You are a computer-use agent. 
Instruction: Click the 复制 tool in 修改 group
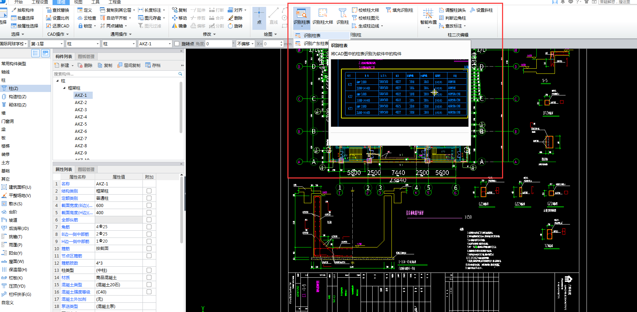coord(179,10)
